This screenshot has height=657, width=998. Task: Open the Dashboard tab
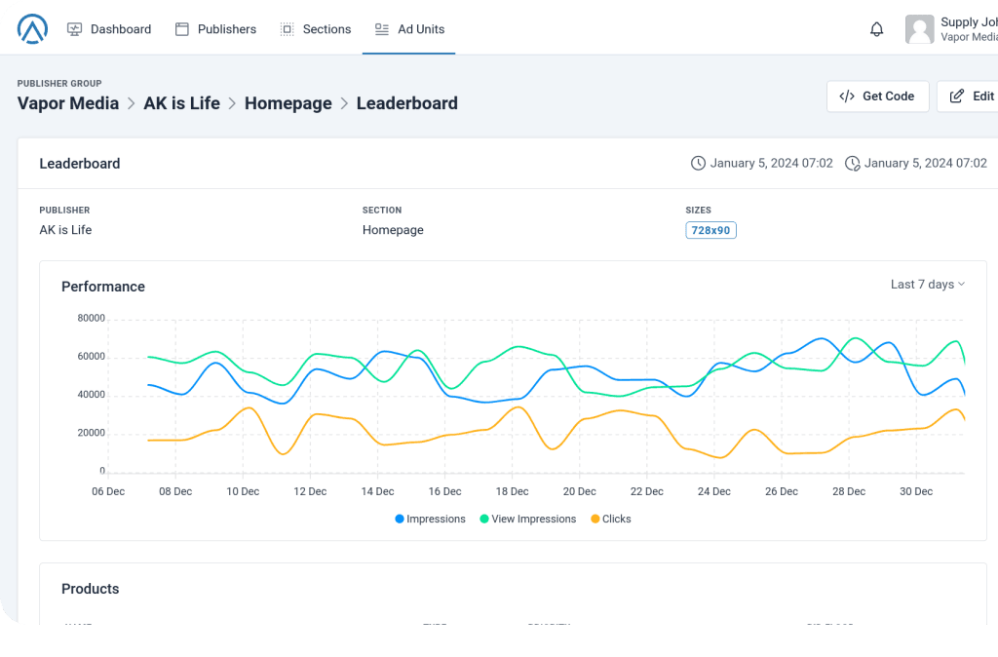(109, 29)
